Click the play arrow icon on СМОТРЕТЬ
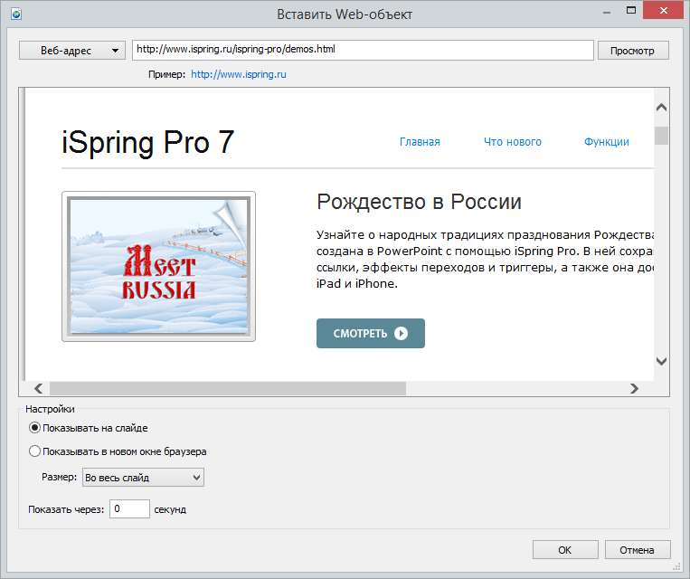This screenshot has height=579, width=690. click(401, 333)
